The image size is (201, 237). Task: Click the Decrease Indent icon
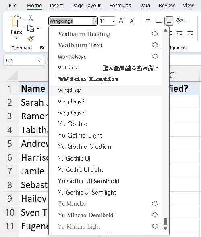click(x=180, y=34)
